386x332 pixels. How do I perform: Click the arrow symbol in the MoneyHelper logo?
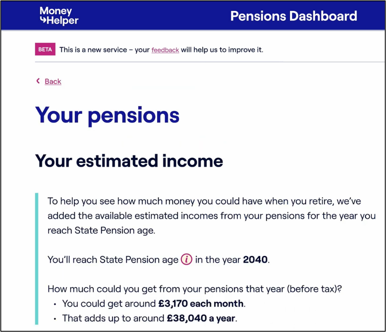[43, 20]
